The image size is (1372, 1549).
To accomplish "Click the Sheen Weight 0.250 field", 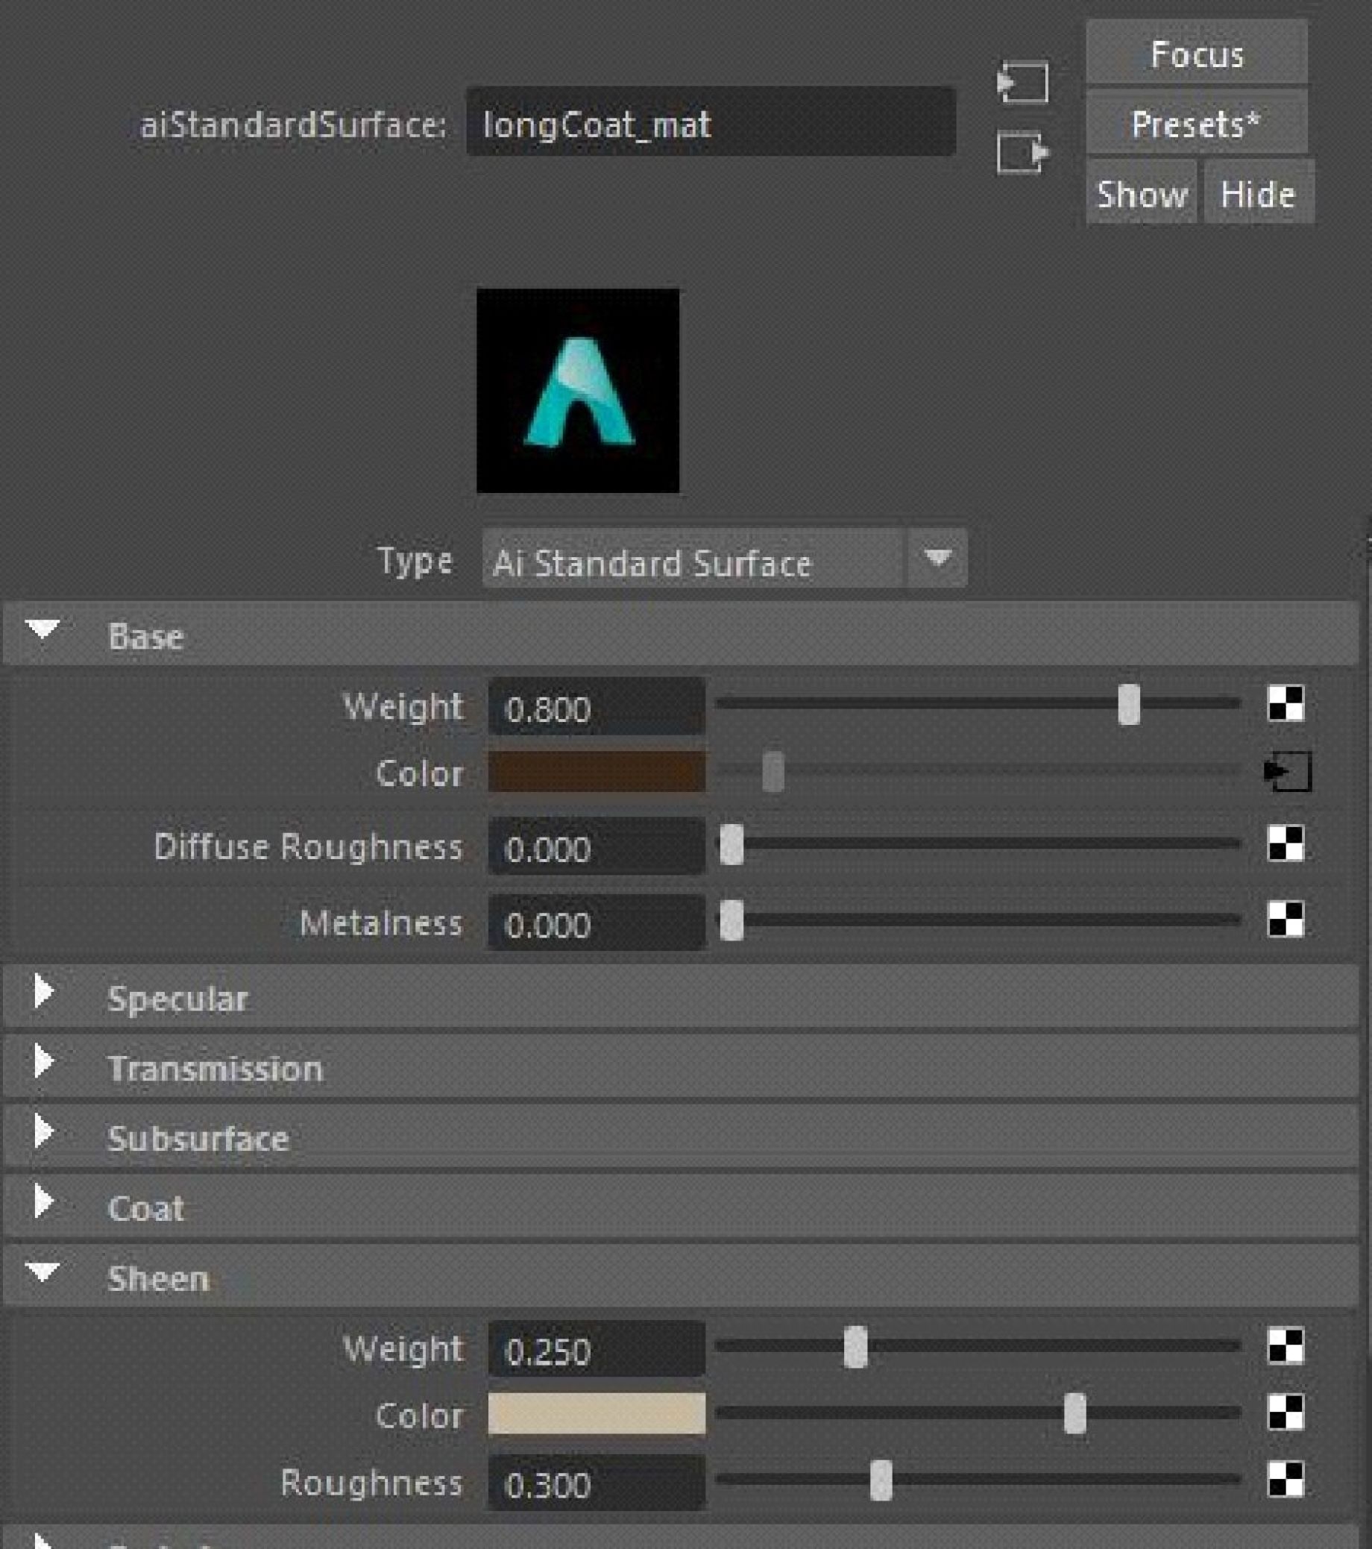I will pos(597,1350).
